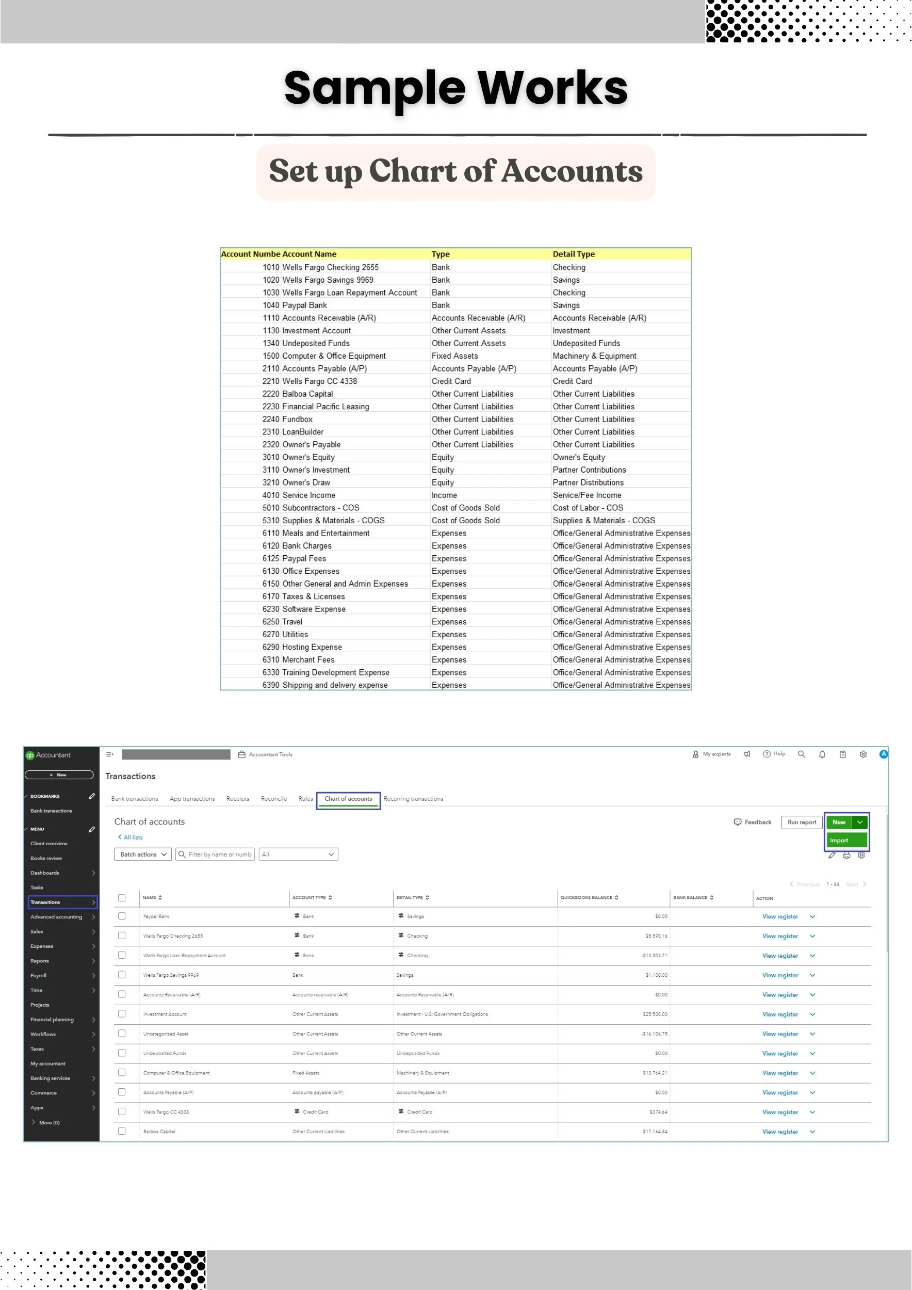Click the batch edit pencil icon above the table
This screenshot has height=1290, width=912.
832,855
